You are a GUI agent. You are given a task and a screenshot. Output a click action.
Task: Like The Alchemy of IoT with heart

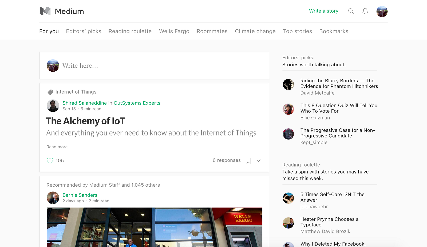50,160
